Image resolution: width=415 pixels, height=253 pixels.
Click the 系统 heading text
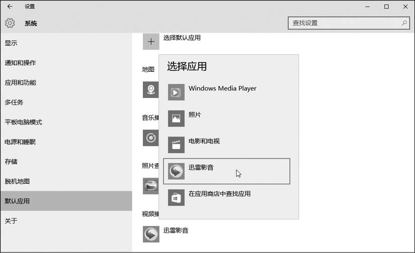coord(31,23)
